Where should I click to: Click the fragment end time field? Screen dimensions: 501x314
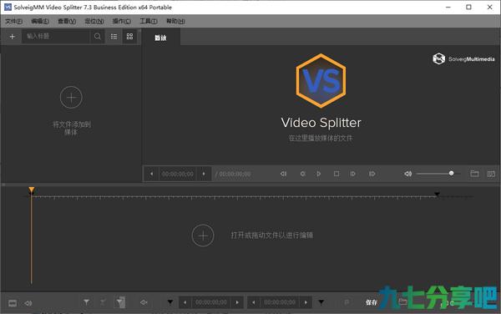coord(280,302)
